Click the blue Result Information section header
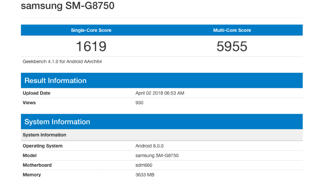The image size is (315, 177). [55, 81]
